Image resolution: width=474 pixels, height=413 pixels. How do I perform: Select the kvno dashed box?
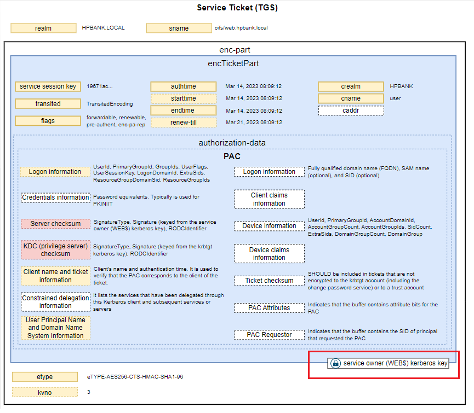pyautogui.click(x=44, y=392)
